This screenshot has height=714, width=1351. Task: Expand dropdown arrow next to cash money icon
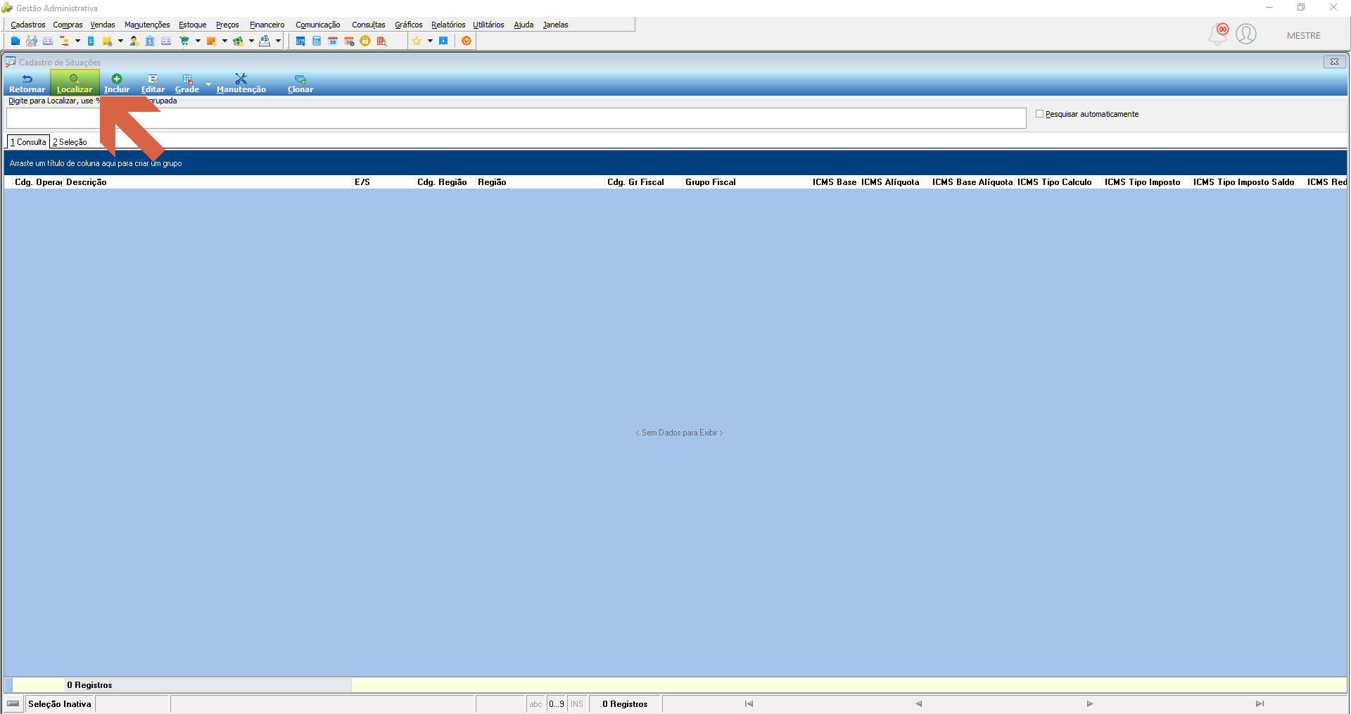pyautogui.click(x=251, y=41)
